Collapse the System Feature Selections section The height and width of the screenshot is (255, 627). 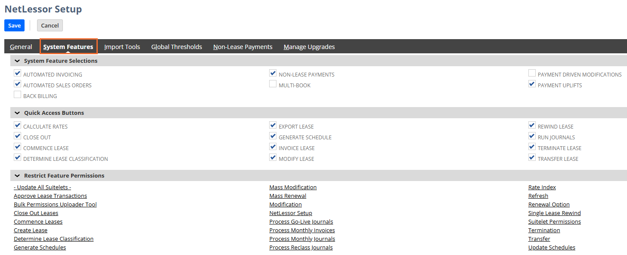point(17,61)
